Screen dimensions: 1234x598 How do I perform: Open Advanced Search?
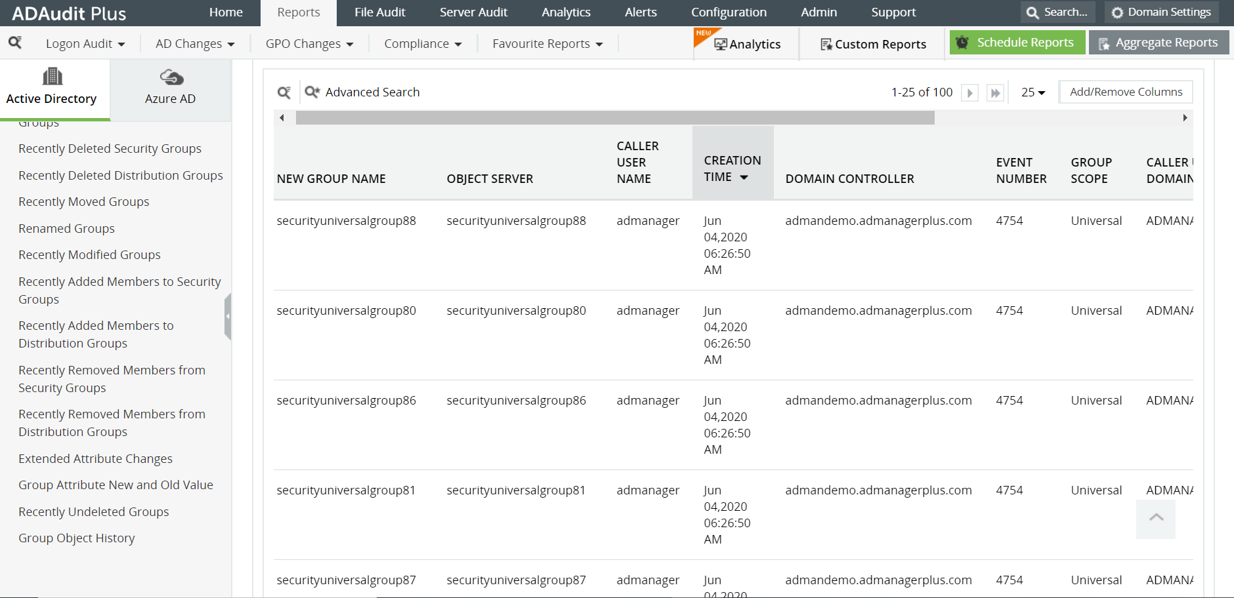point(362,92)
